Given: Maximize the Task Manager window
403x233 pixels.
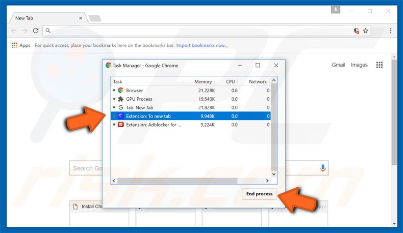Looking at the screenshot, I should point(258,65).
